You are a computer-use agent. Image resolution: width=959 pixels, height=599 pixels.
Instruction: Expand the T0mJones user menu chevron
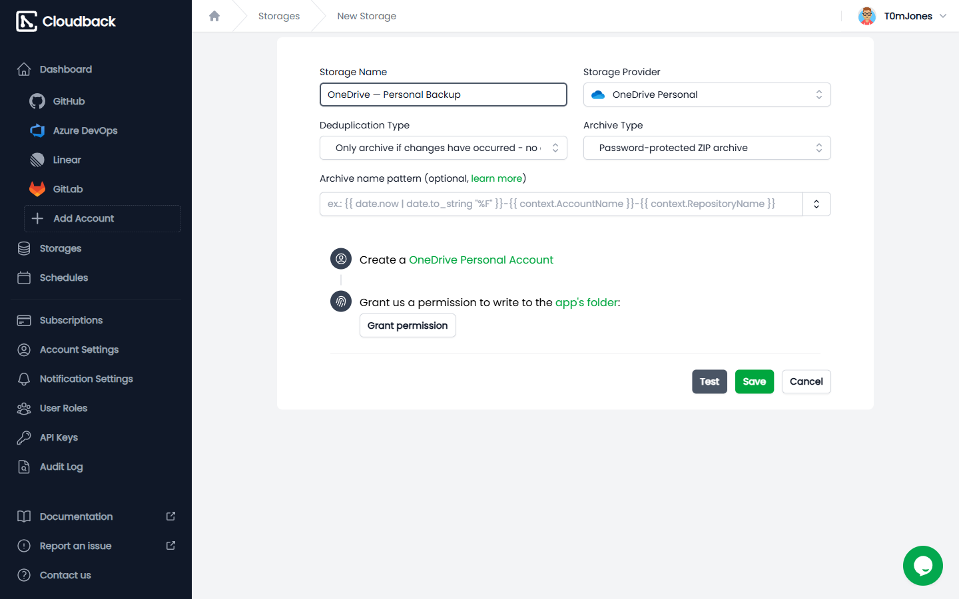point(943,16)
